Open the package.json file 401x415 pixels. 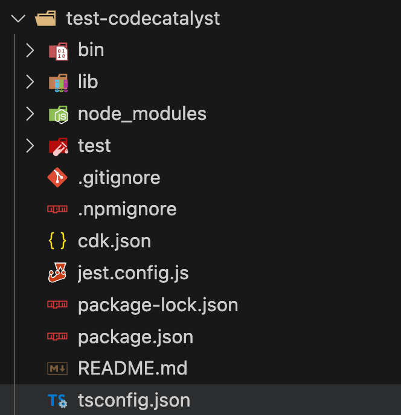coord(135,337)
